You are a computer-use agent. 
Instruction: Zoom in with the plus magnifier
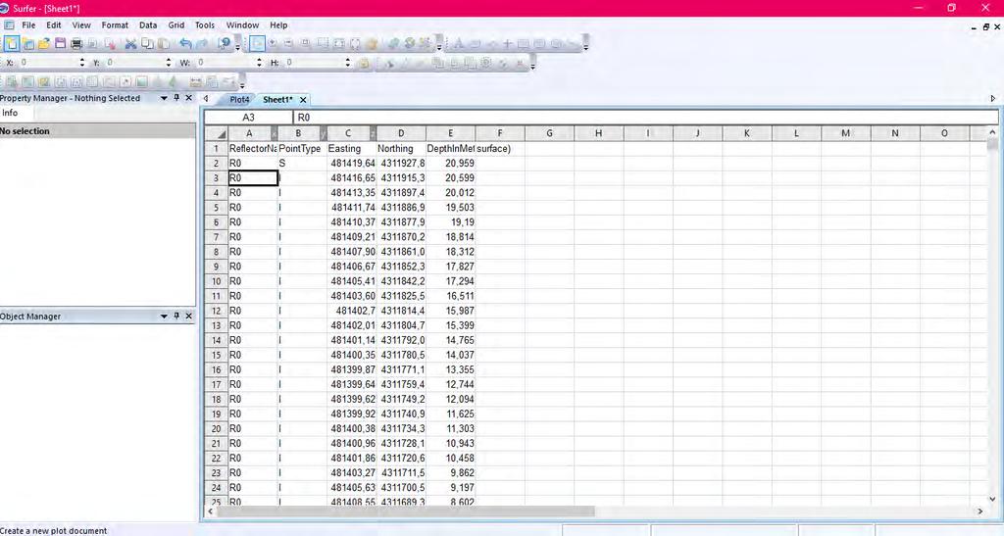pyautogui.click(x=273, y=43)
